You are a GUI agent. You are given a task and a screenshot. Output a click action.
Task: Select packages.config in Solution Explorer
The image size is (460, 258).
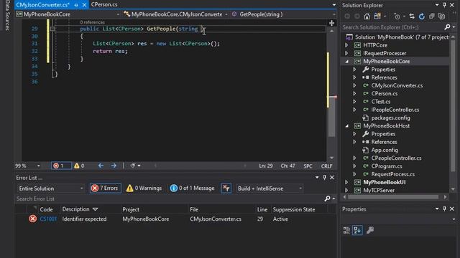[390, 118]
